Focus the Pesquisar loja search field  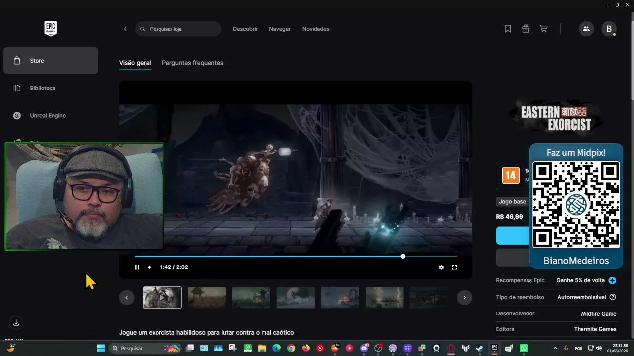[x=178, y=29]
